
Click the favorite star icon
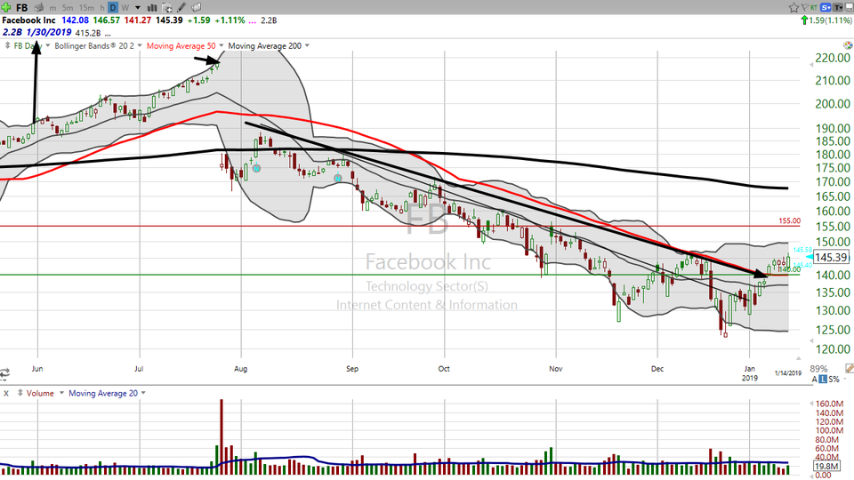coord(794,8)
